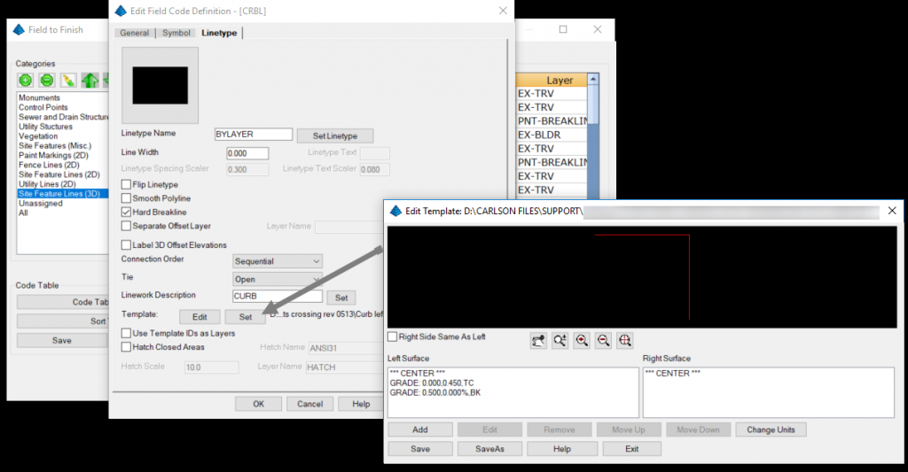Click Cancel in Edit Field Code Definition

click(x=309, y=404)
